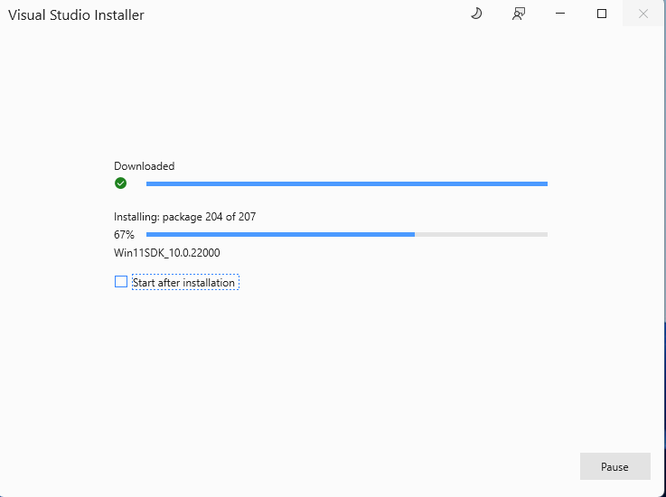Toggle the dark theme moon icon
This screenshot has width=666, height=497.
[476, 14]
